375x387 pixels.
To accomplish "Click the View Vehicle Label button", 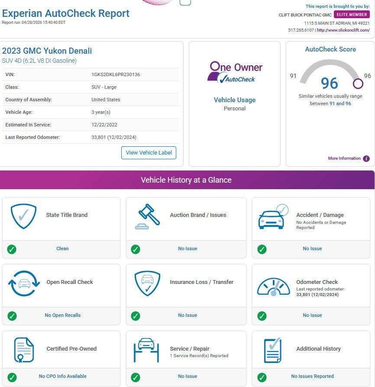I will pos(149,152).
